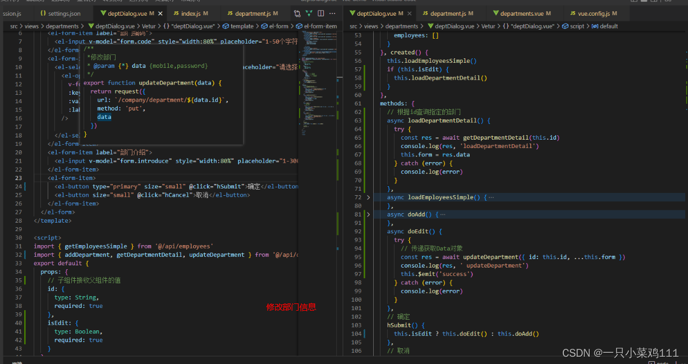Open 'script' breadcrumb in right editor
The image size is (688, 364).
click(573, 26)
